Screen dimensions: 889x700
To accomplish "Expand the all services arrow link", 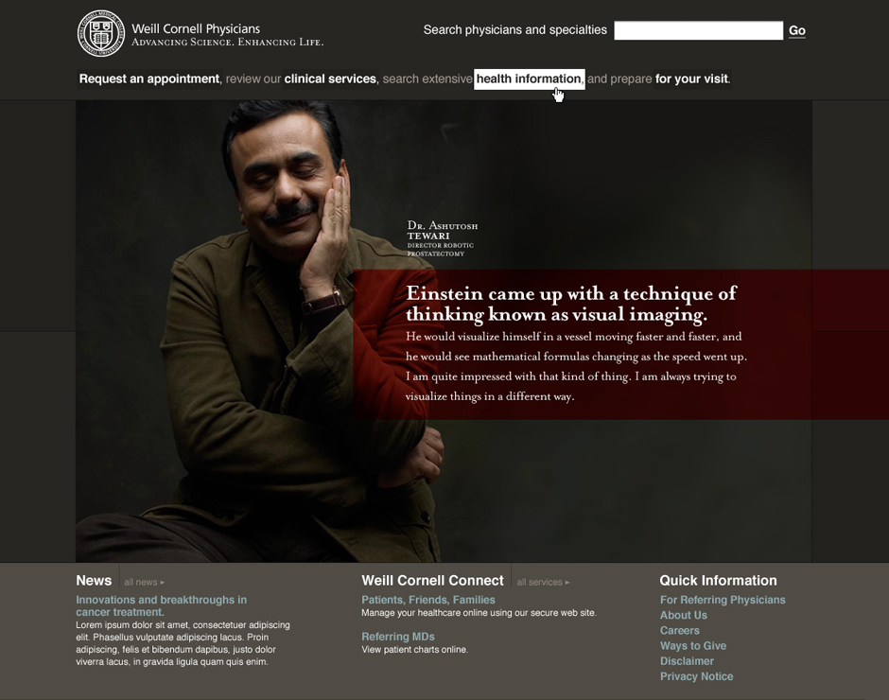I will pos(543,582).
